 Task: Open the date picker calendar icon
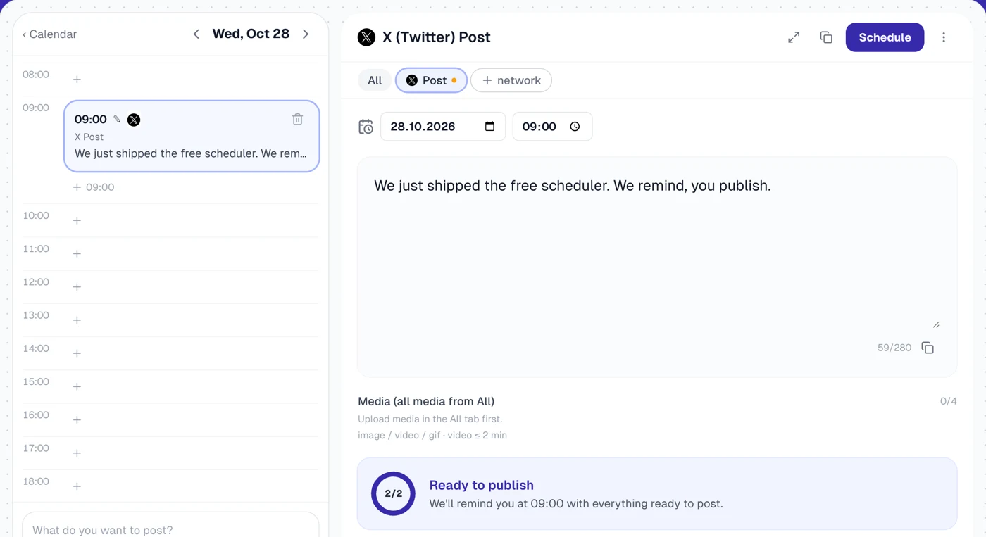click(489, 127)
